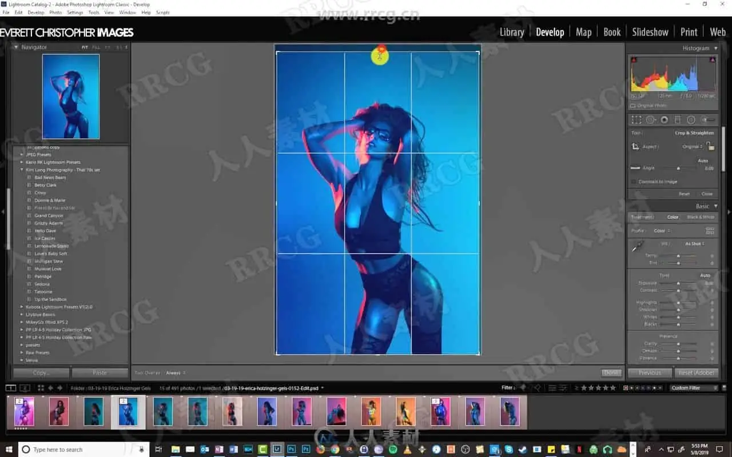The width and height of the screenshot is (732, 457).
Task: Switch to main window display icon
Action: point(10,388)
